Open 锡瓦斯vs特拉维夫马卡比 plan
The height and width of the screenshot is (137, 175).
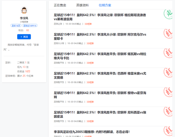click(x=100, y=56)
